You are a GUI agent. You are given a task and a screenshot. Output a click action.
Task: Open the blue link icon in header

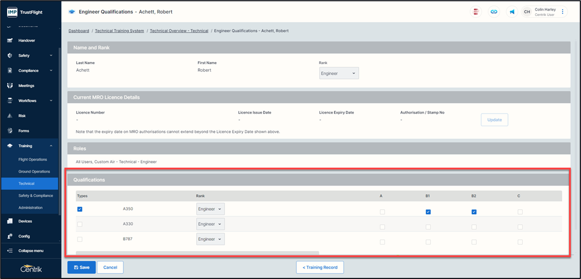493,12
